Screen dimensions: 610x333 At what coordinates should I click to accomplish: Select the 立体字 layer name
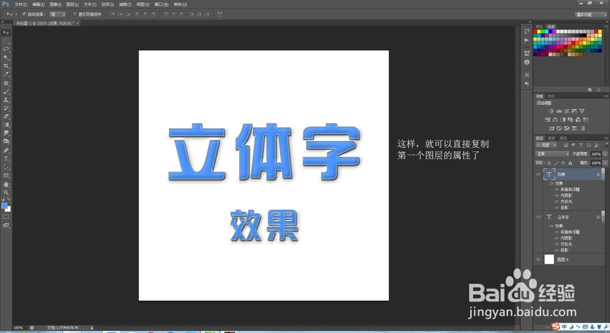[x=563, y=217]
